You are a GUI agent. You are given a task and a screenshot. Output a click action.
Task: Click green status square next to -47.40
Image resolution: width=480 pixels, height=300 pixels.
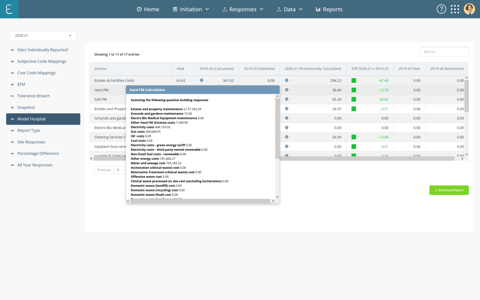354,80
